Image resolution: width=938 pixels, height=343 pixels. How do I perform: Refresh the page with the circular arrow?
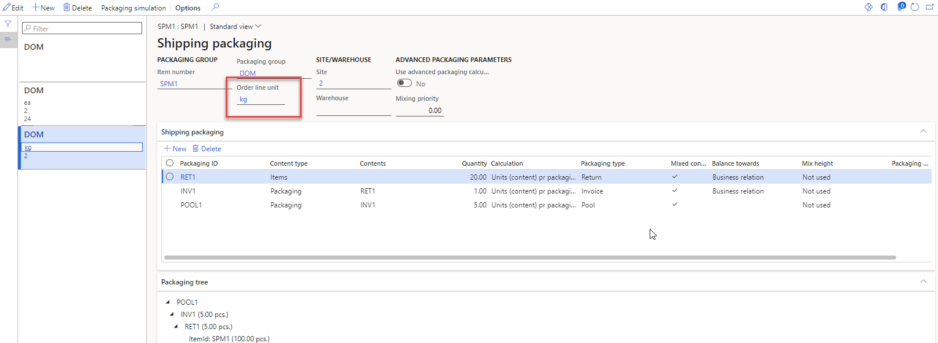(915, 7)
